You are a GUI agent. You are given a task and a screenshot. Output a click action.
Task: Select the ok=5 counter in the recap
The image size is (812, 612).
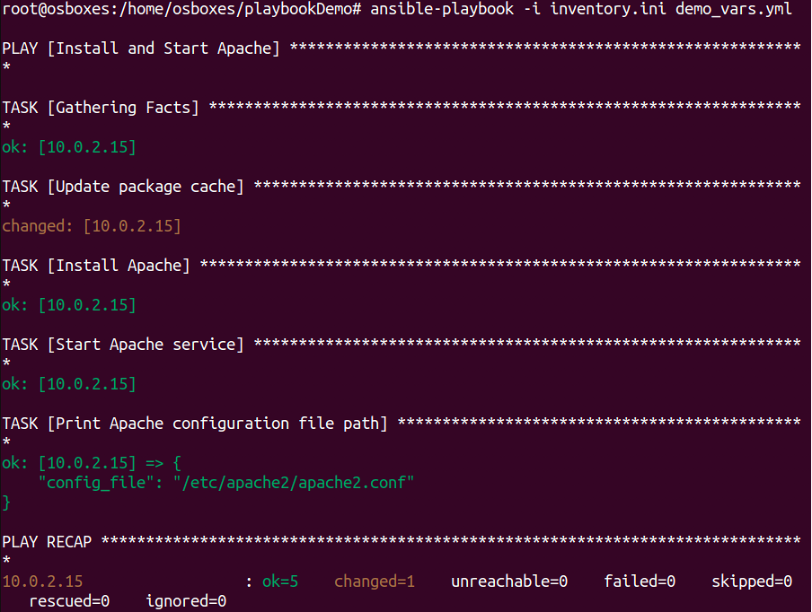[279, 581]
